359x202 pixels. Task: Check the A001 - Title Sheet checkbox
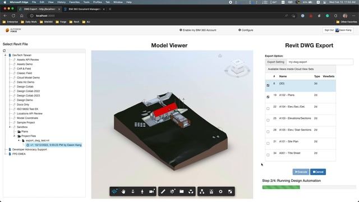pyautogui.click(x=268, y=155)
